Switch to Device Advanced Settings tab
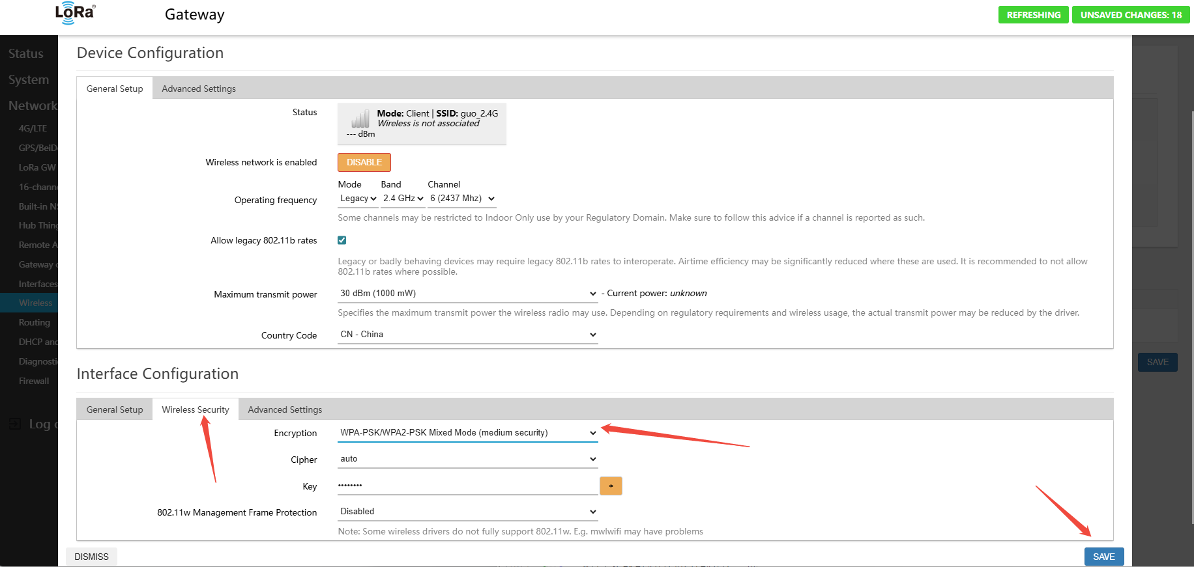Screen dimensions: 1194x567 point(199,89)
